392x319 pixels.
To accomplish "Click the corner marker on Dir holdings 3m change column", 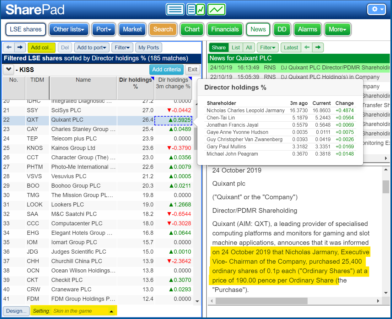I will (190, 78).
